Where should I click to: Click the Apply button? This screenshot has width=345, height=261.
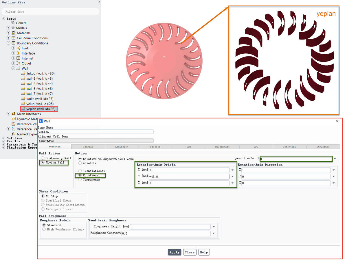click(x=175, y=252)
